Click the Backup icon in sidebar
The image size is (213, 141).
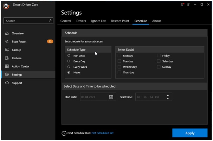7,50
